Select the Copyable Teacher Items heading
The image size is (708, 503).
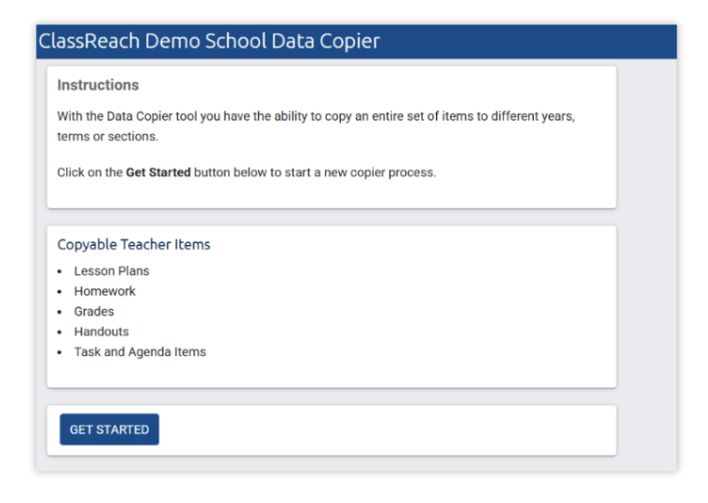tap(133, 245)
